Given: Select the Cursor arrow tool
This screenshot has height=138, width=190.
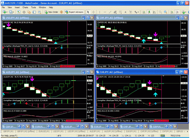Looking at the screenshot, I should (x=88, y=12).
